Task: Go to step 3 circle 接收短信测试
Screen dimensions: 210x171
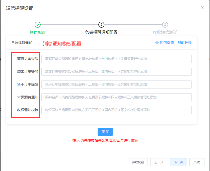Action: [165, 25]
